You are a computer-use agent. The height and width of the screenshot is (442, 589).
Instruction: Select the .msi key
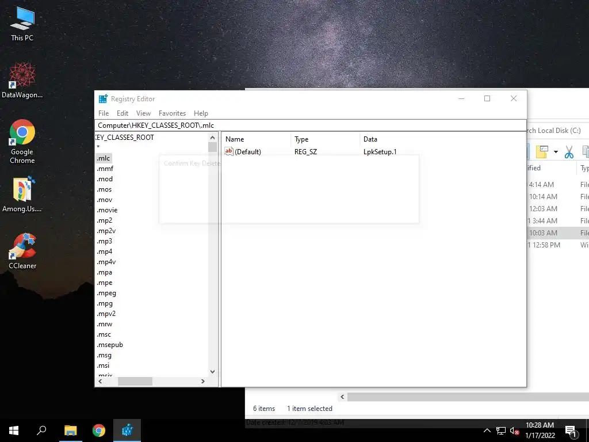[103, 365]
